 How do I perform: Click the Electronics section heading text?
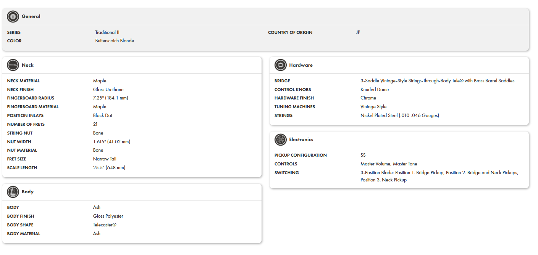click(301, 140)
